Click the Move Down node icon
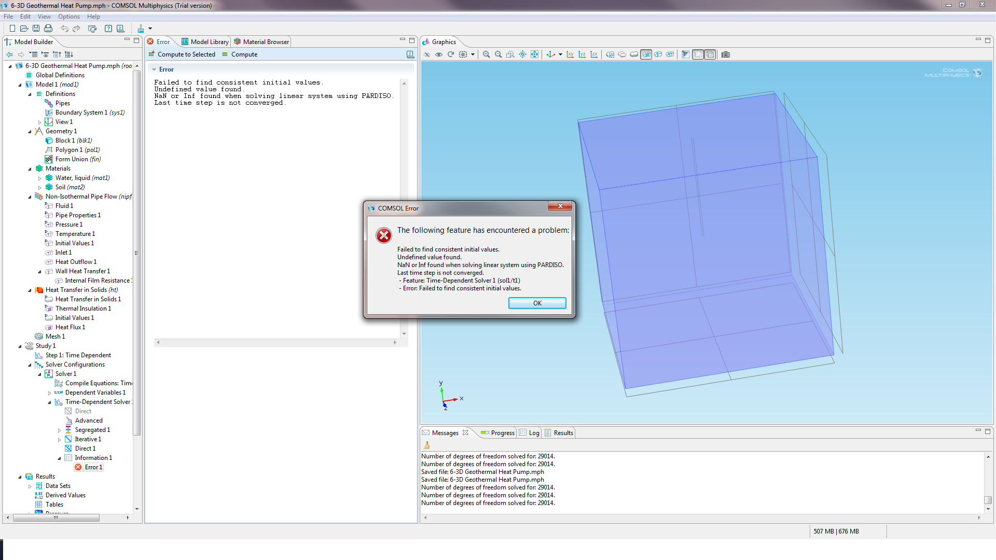 (69, 54)
